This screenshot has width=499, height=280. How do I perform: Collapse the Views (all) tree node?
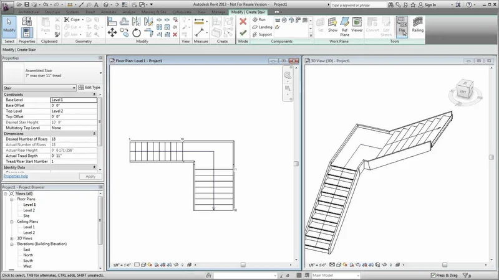click(x=6, y=194)
